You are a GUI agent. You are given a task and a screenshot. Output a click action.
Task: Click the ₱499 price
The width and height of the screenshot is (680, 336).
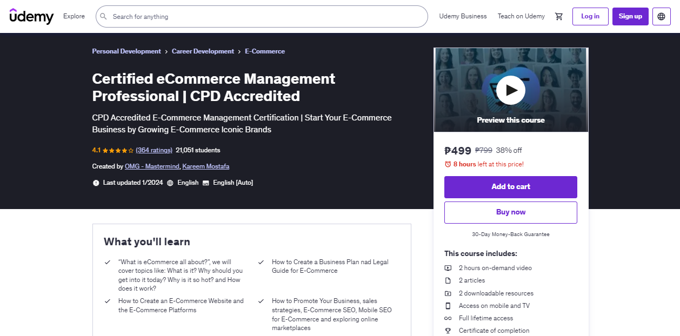click(x=458, y=151)
